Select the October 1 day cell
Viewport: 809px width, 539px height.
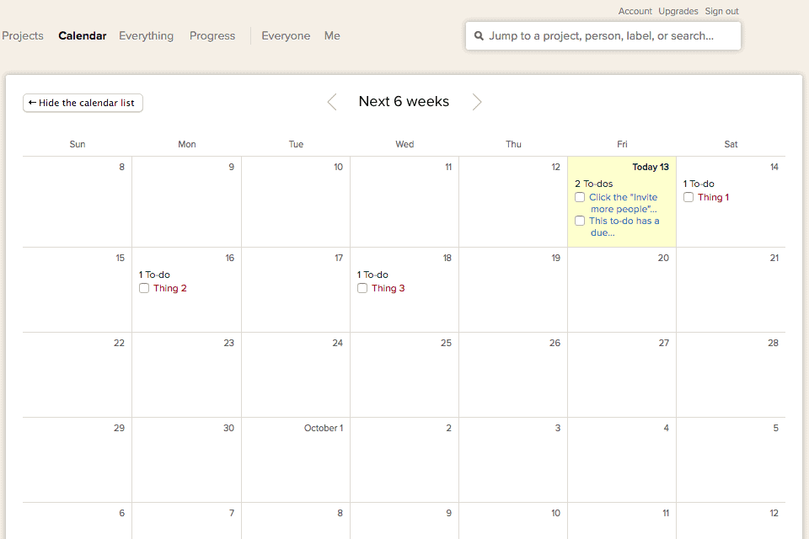pyautogui.click(x=296, y=463)
